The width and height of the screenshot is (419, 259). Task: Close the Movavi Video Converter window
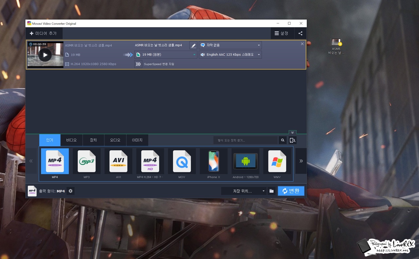pyautogui.click(x=301, y=24)
